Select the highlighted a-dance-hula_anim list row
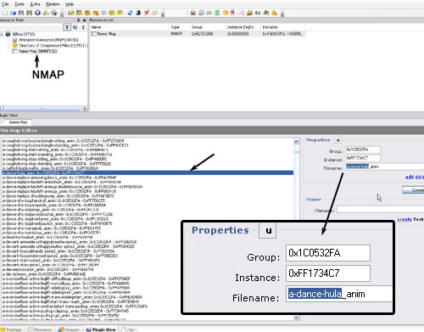This screenshot has width=424, height=332. point(148,172)
